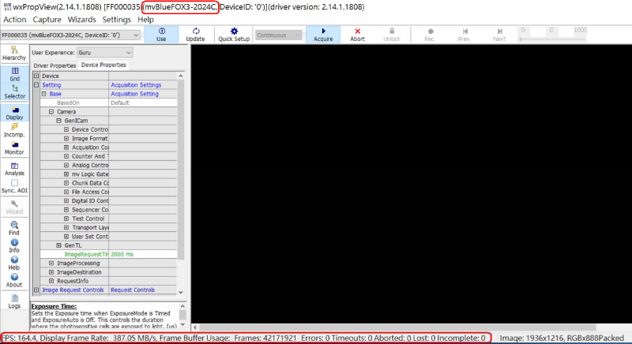This screenshot has width=632, height=344.
Task: Open the User Experience dropdown
Action: coord(100,53)
